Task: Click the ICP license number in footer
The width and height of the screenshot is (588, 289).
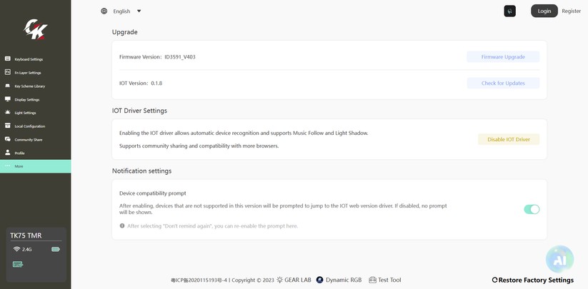Action: coord(199,280)
